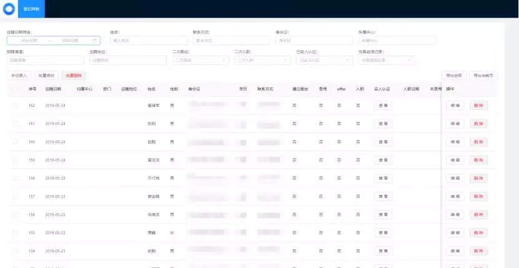Focus the 姓名 name input field

click(x=147, y=41)
